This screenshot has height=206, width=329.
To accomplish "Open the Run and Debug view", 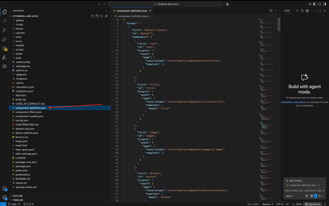I will point(5,39).
